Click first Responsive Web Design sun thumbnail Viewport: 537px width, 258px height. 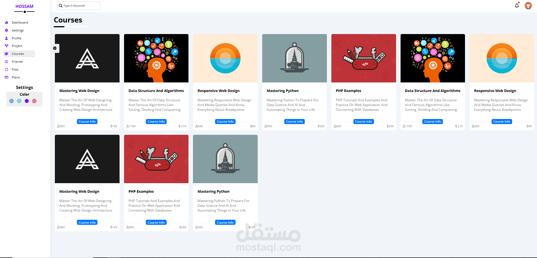click(225, 58)
